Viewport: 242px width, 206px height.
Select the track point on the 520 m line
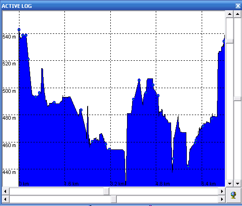pyautogui.click(x=28, y=59)
